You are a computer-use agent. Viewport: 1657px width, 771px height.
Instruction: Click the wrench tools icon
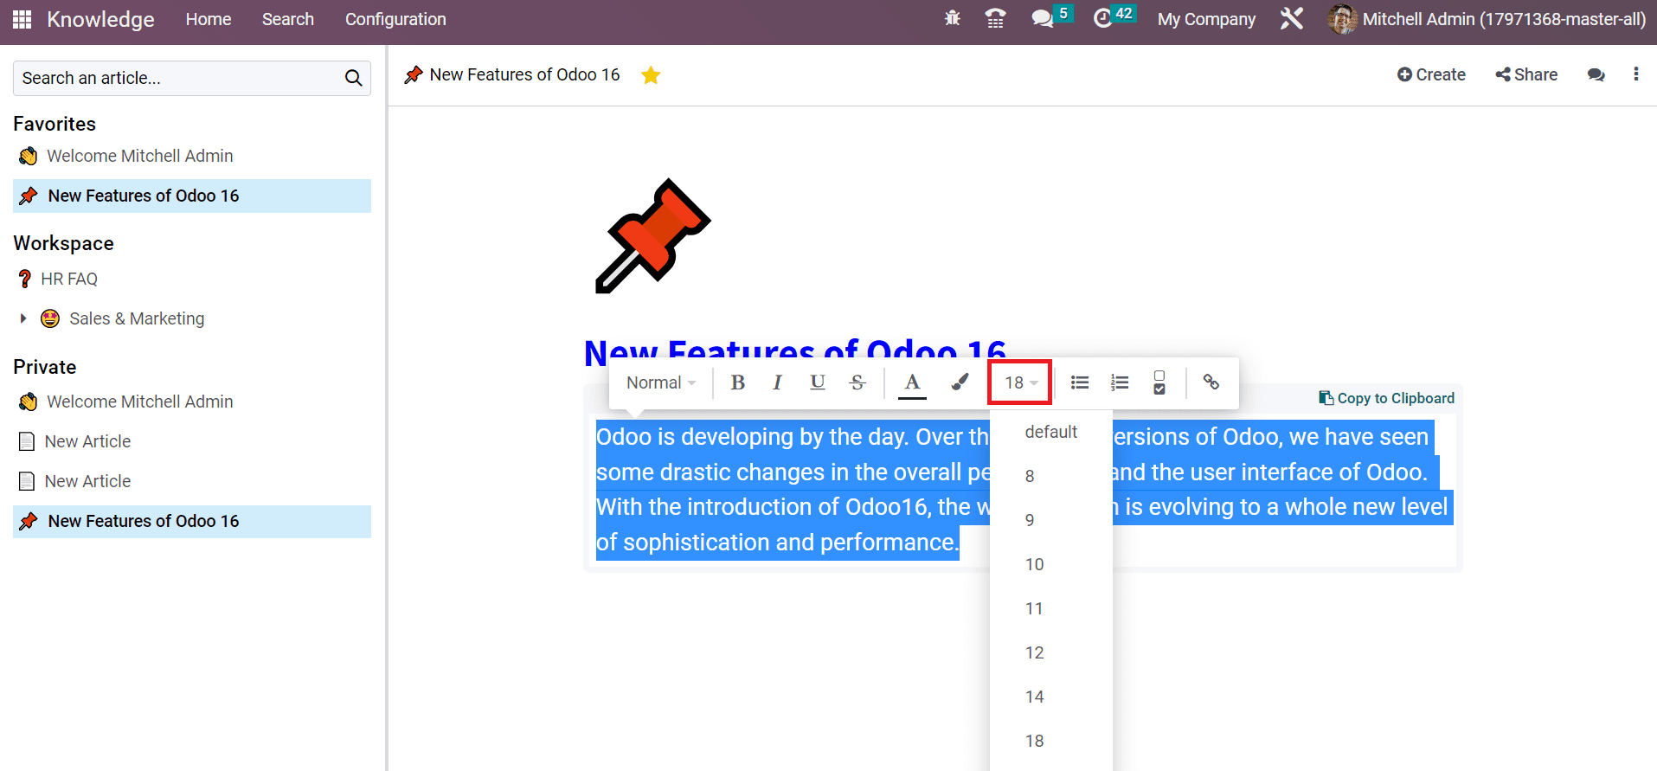[1292, 18]
